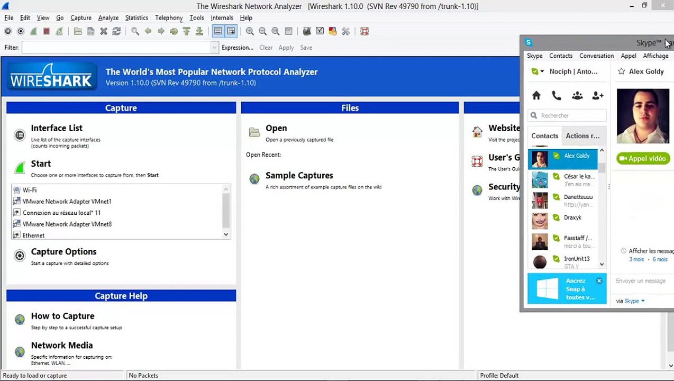Open Network Media help link
This screenshot has height=381, width=674.
pyautogui.click(x=62, y=346)
